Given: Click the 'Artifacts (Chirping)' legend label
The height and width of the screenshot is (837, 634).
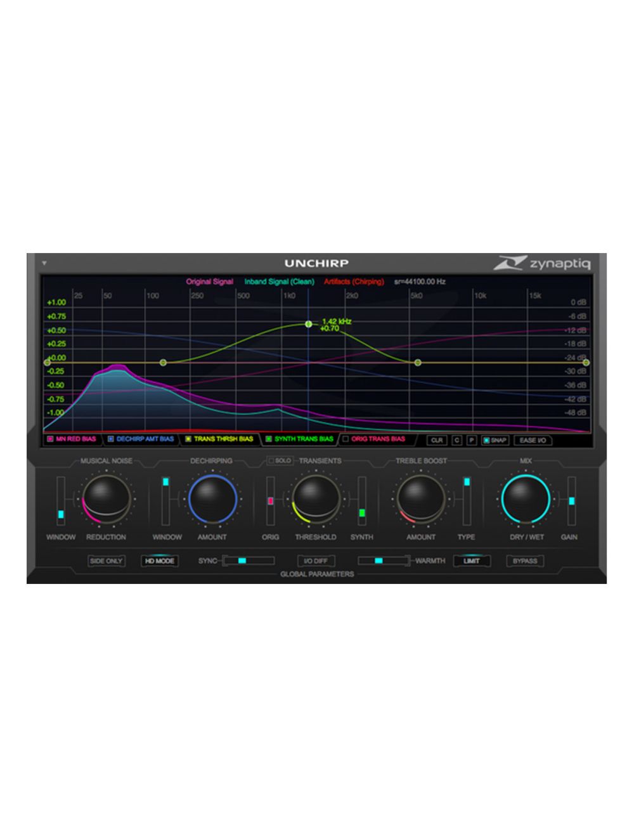Looking at the screenshot, I should [x=354, y=282].
